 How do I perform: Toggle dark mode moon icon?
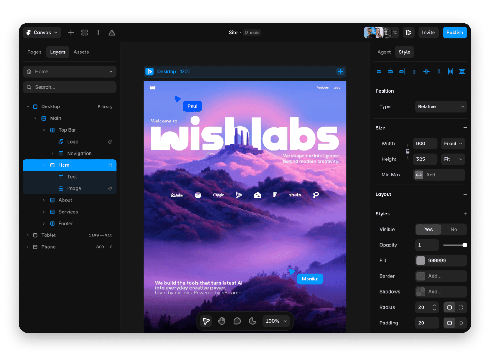[x=253, y=321]
